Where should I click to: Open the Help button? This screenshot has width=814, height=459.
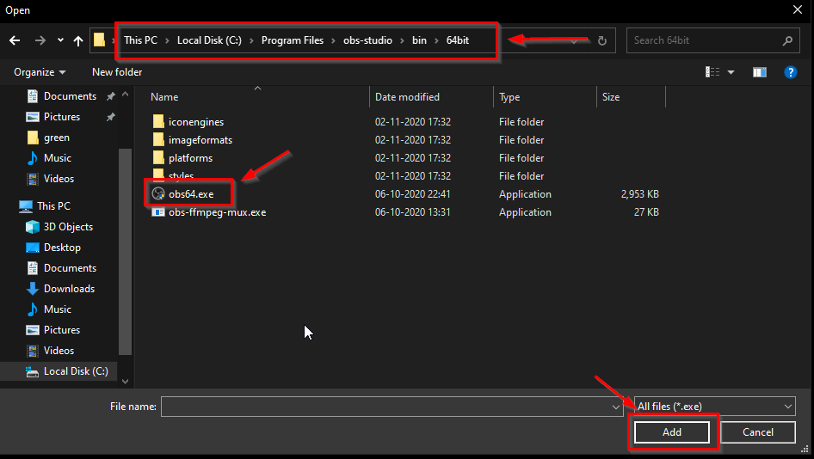[x=790, y=72]
